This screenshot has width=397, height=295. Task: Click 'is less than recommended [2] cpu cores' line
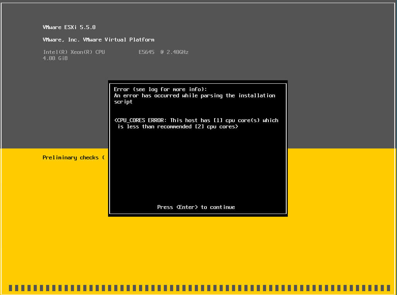click(x=178, y=127)
